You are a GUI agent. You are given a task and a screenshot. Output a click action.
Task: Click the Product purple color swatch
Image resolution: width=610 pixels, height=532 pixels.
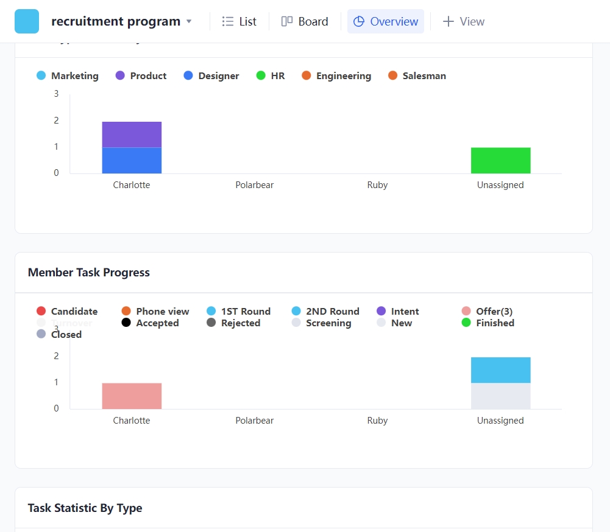pyautogui.click(x=121, y=75)
